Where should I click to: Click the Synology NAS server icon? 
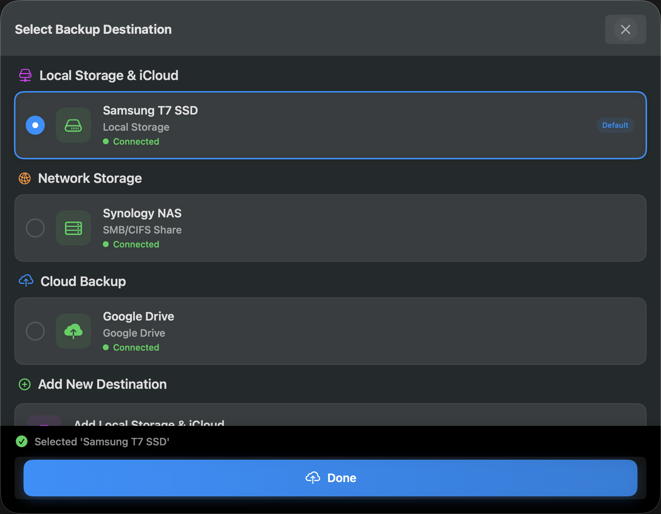[73, 228]
